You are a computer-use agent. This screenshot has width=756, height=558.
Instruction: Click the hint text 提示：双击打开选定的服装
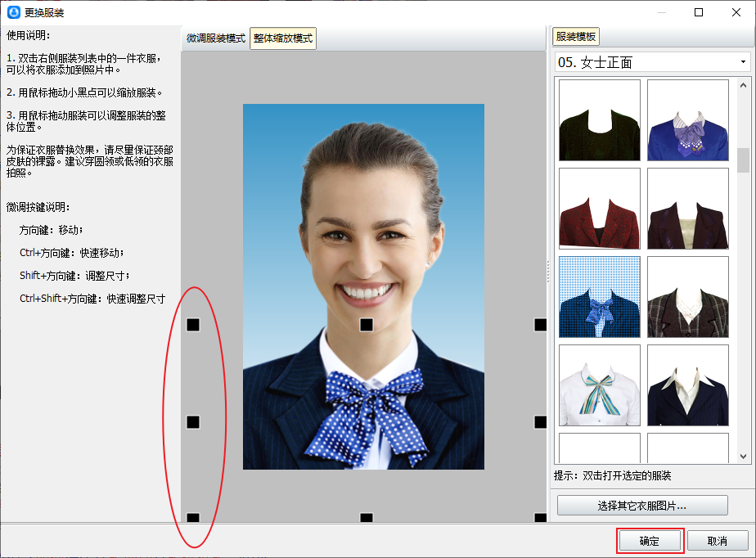(x=612, y=475)
